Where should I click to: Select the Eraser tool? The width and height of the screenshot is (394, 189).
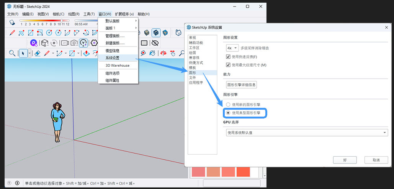pos(38,53)
